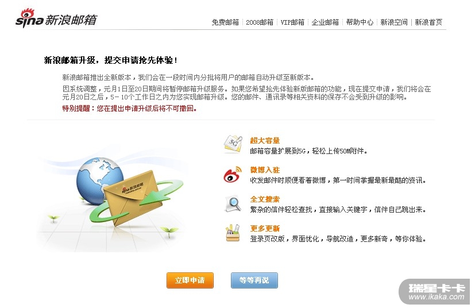Open the 免费邮箱 navigation link
This screenshot has width=475, height=308.
click(225, 22)
